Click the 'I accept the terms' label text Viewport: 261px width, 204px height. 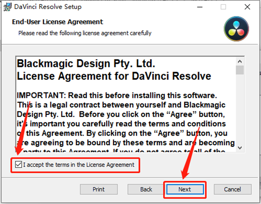(x=79, y=165)
